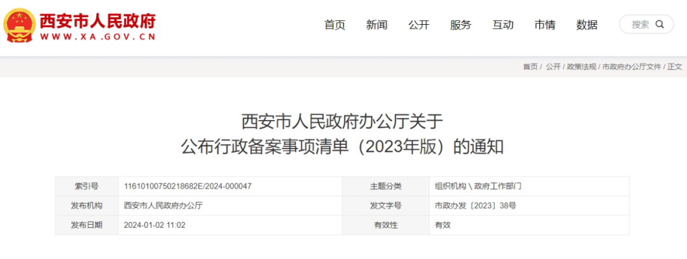Open the 市情 navigation menu item
Image resolution: width=687 pixels, height=259 pixels.
coord(545,25)
